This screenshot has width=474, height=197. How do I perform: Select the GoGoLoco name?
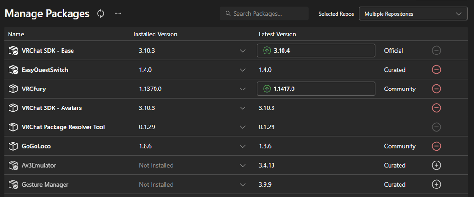(36, 146)
